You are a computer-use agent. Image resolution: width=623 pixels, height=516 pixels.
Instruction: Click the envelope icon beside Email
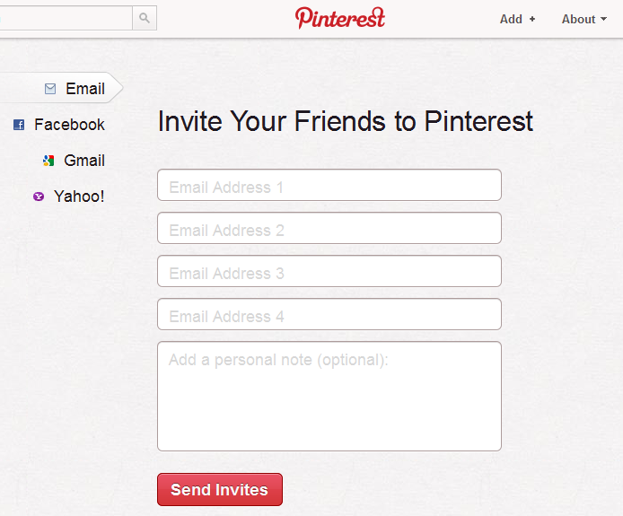(x=50, y=89)
